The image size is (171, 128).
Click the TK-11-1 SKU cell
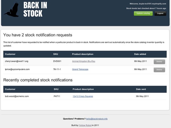pos(57,69)
